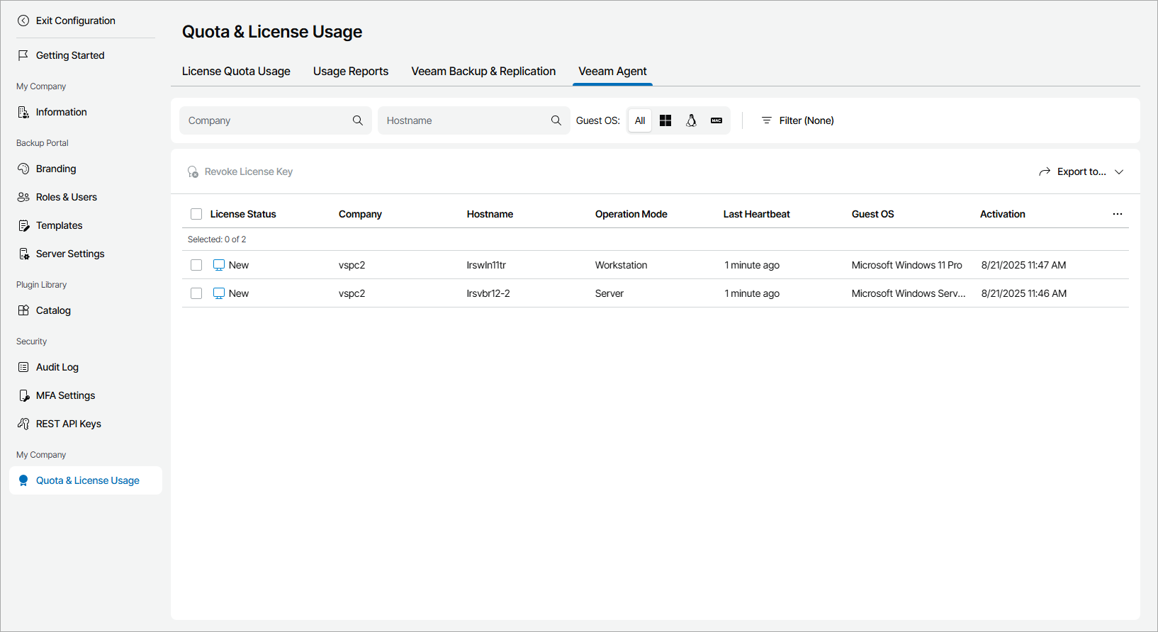This screenshot has width=1158, height=632.
Task: Click the Export share arrow icon
Action: coord(1045,171)
